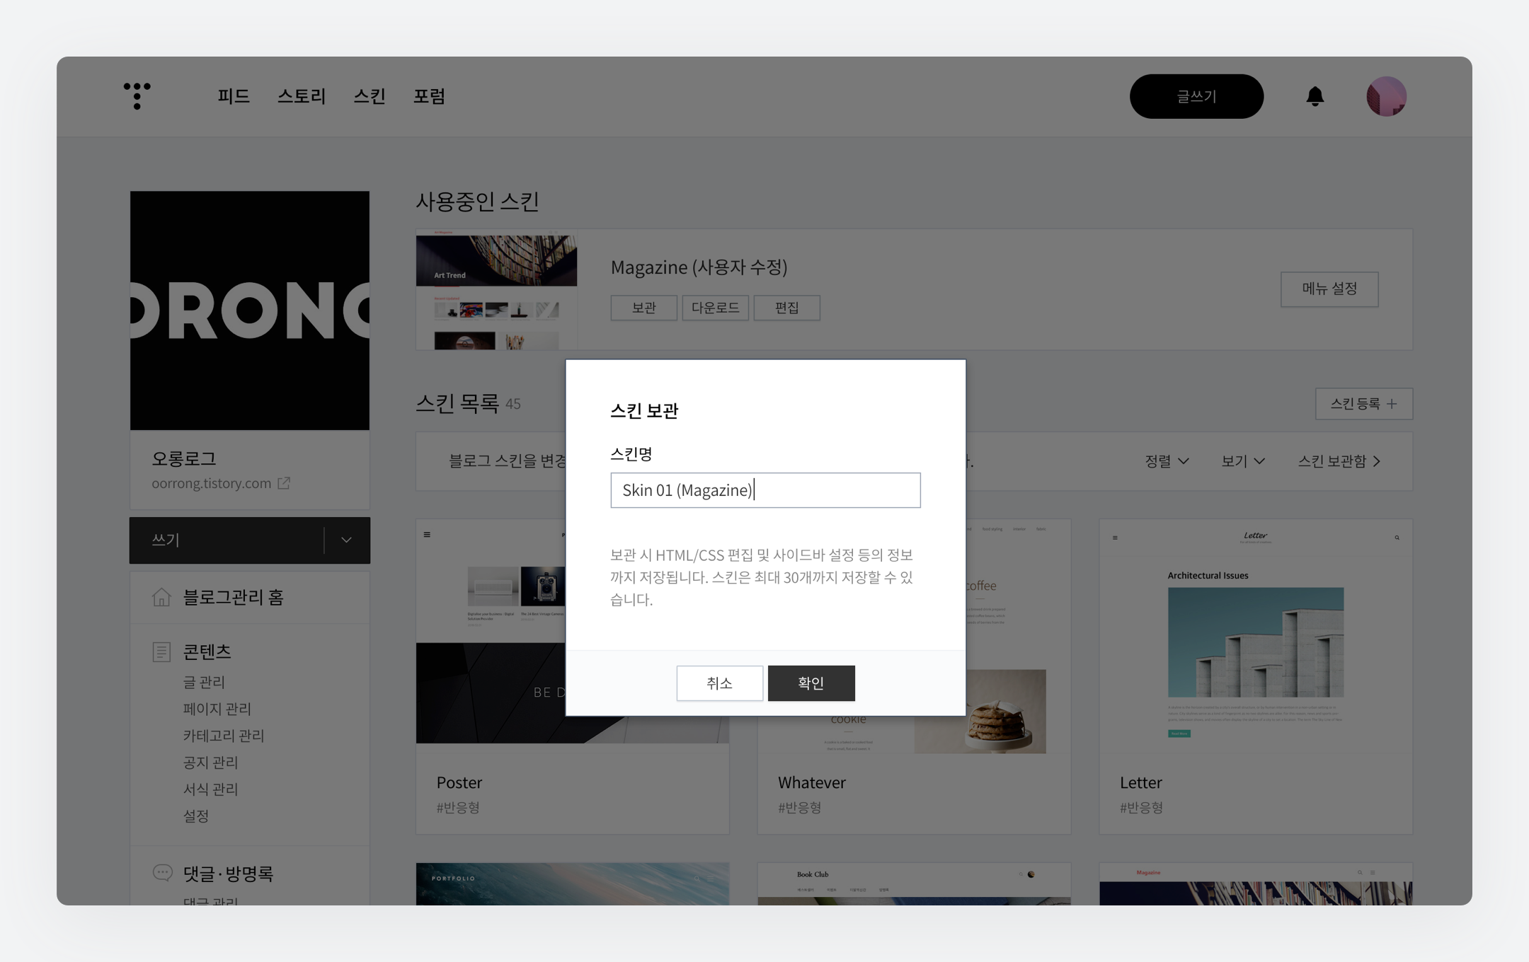The width and height of the screenshot is (1529, 962).
Task: Click the document icon beside 콘텐츠
Action: click(x=161, y=651)
